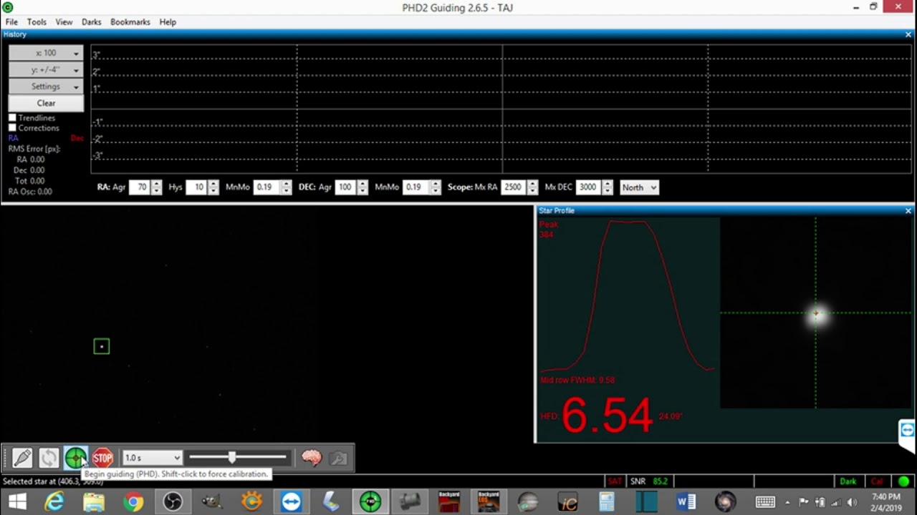Close the History graph panel

click(x=908, y=34)
